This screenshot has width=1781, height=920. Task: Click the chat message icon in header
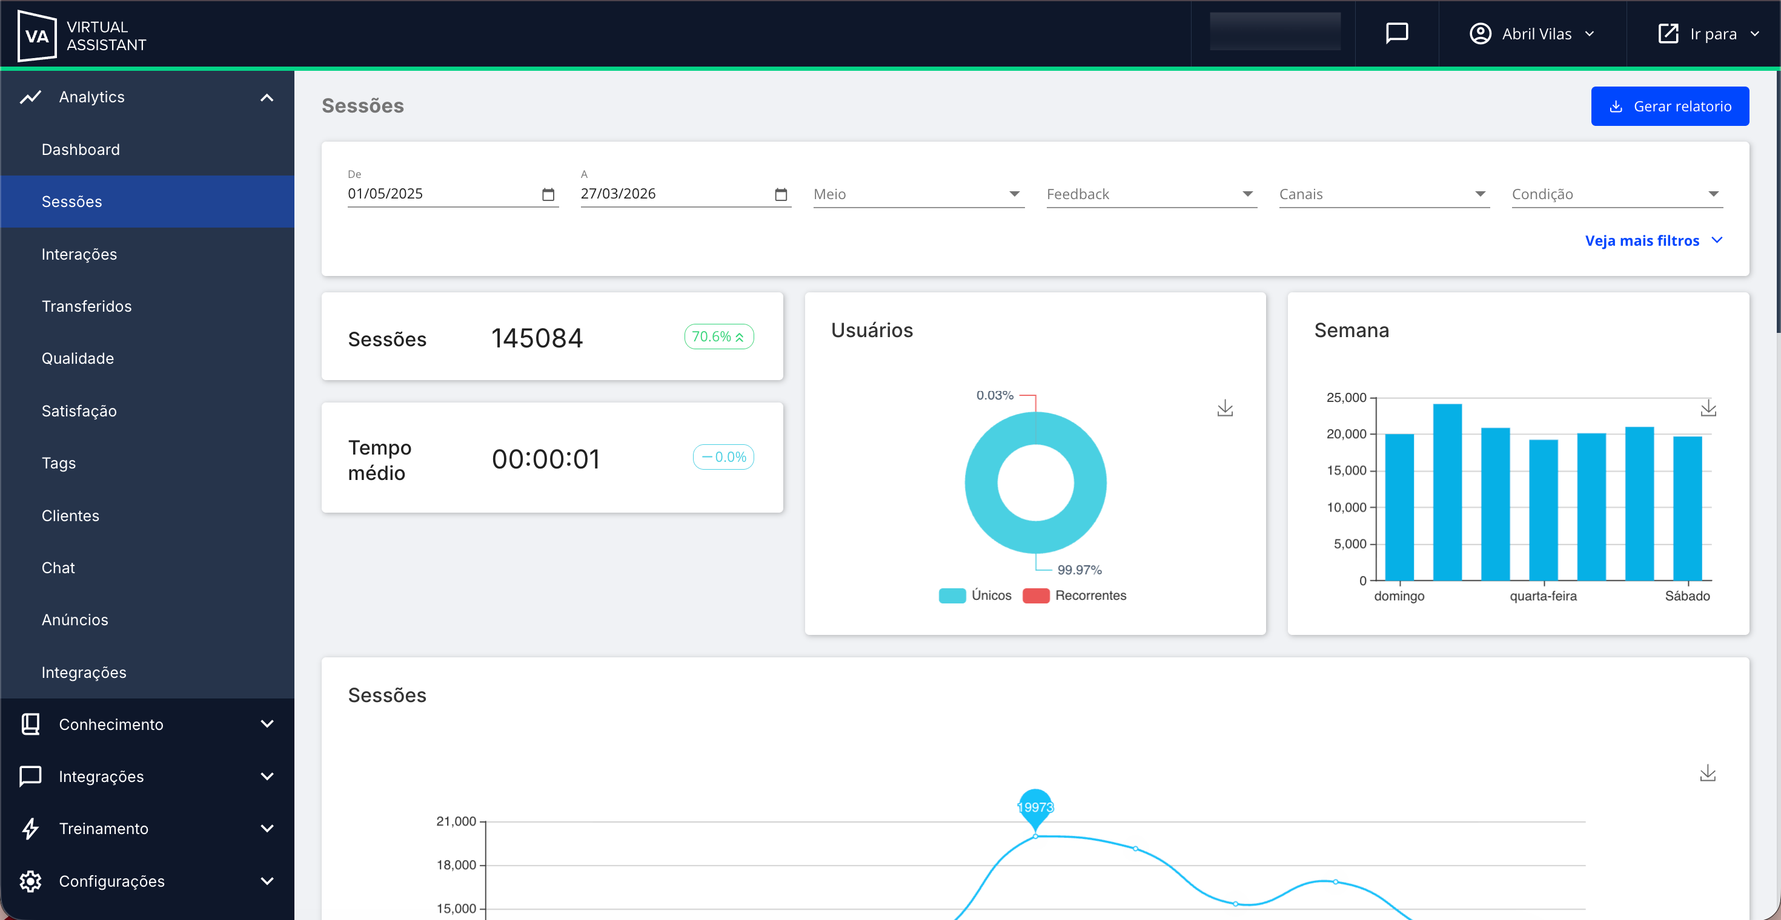coord(1396,33)
